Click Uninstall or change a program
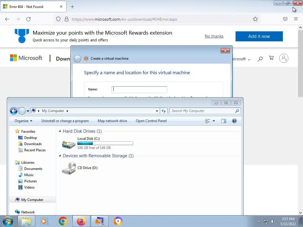This screenshot has height=227, width=303. [65, 121]
